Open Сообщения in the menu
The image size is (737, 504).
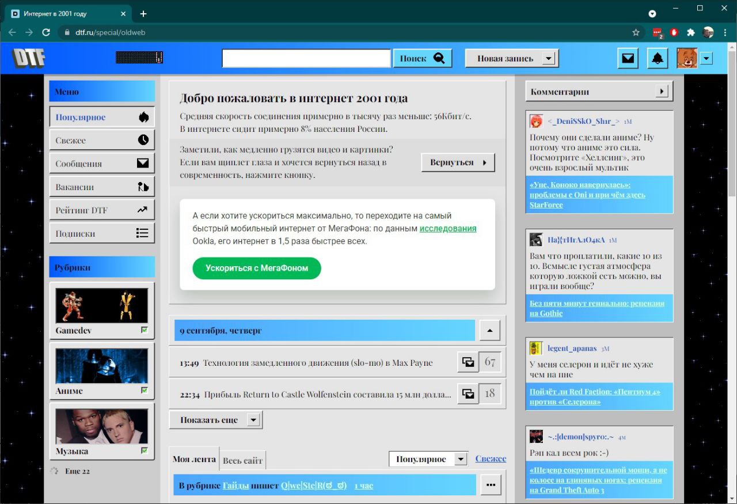pos(102,164)
